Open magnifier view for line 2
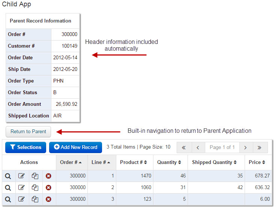278x209 pixels. coord(8,188)
